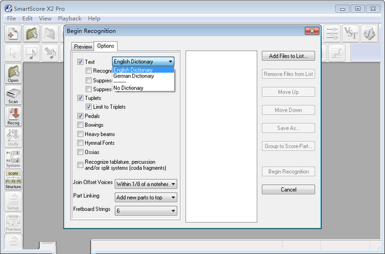385x254 pixels.
Task: Click the Move Up button
Action: pos(288,92)
